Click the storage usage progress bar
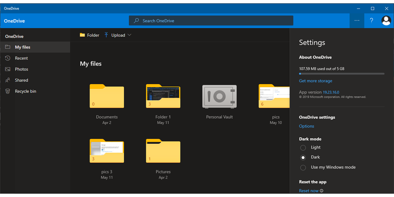Viewport: 394px width, 197px height. [x=341, y=74]
